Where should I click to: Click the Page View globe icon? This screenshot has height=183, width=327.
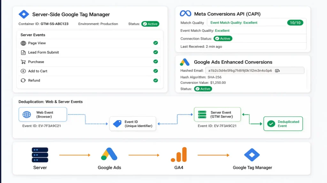click(x=23, y=43)
